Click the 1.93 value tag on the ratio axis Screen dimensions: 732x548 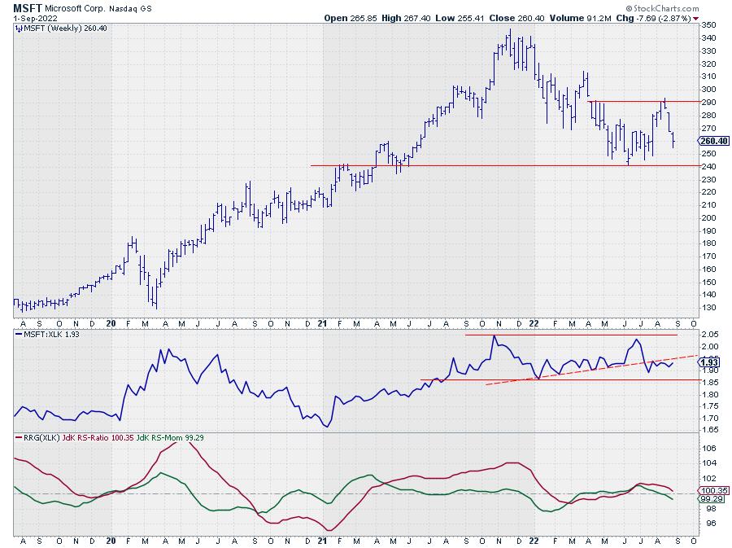(x=709, y=362)
